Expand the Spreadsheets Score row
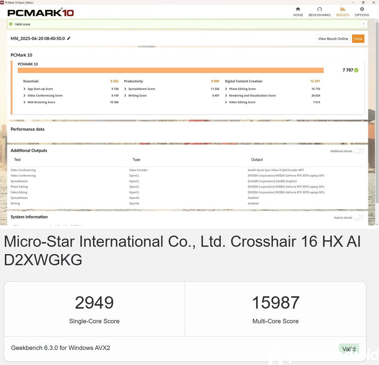This screenshot has width=379, height=365. point(125,89)
